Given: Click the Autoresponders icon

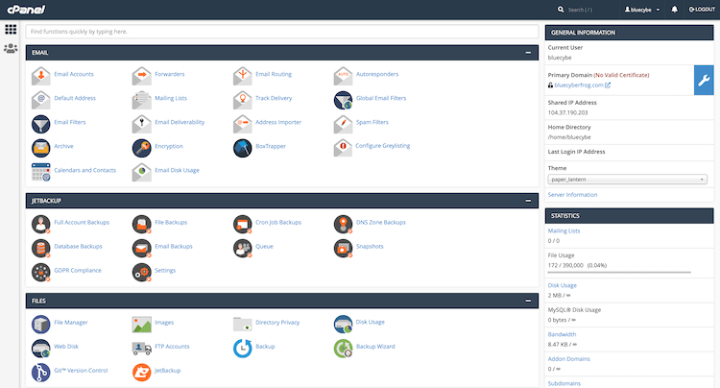Looking at the screenshot, I should click(343, 76).
